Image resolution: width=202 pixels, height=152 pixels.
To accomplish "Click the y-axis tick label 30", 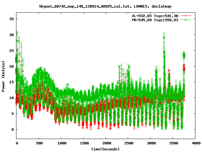I will (11, 35).
